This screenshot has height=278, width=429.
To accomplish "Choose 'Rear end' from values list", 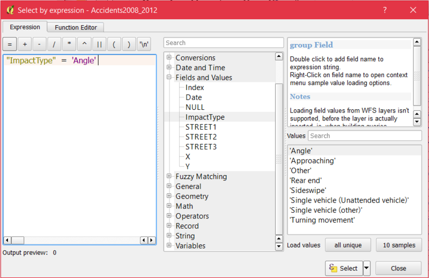I will (306, 181).
